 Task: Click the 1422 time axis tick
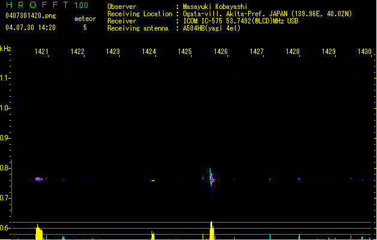click(77, 52)
